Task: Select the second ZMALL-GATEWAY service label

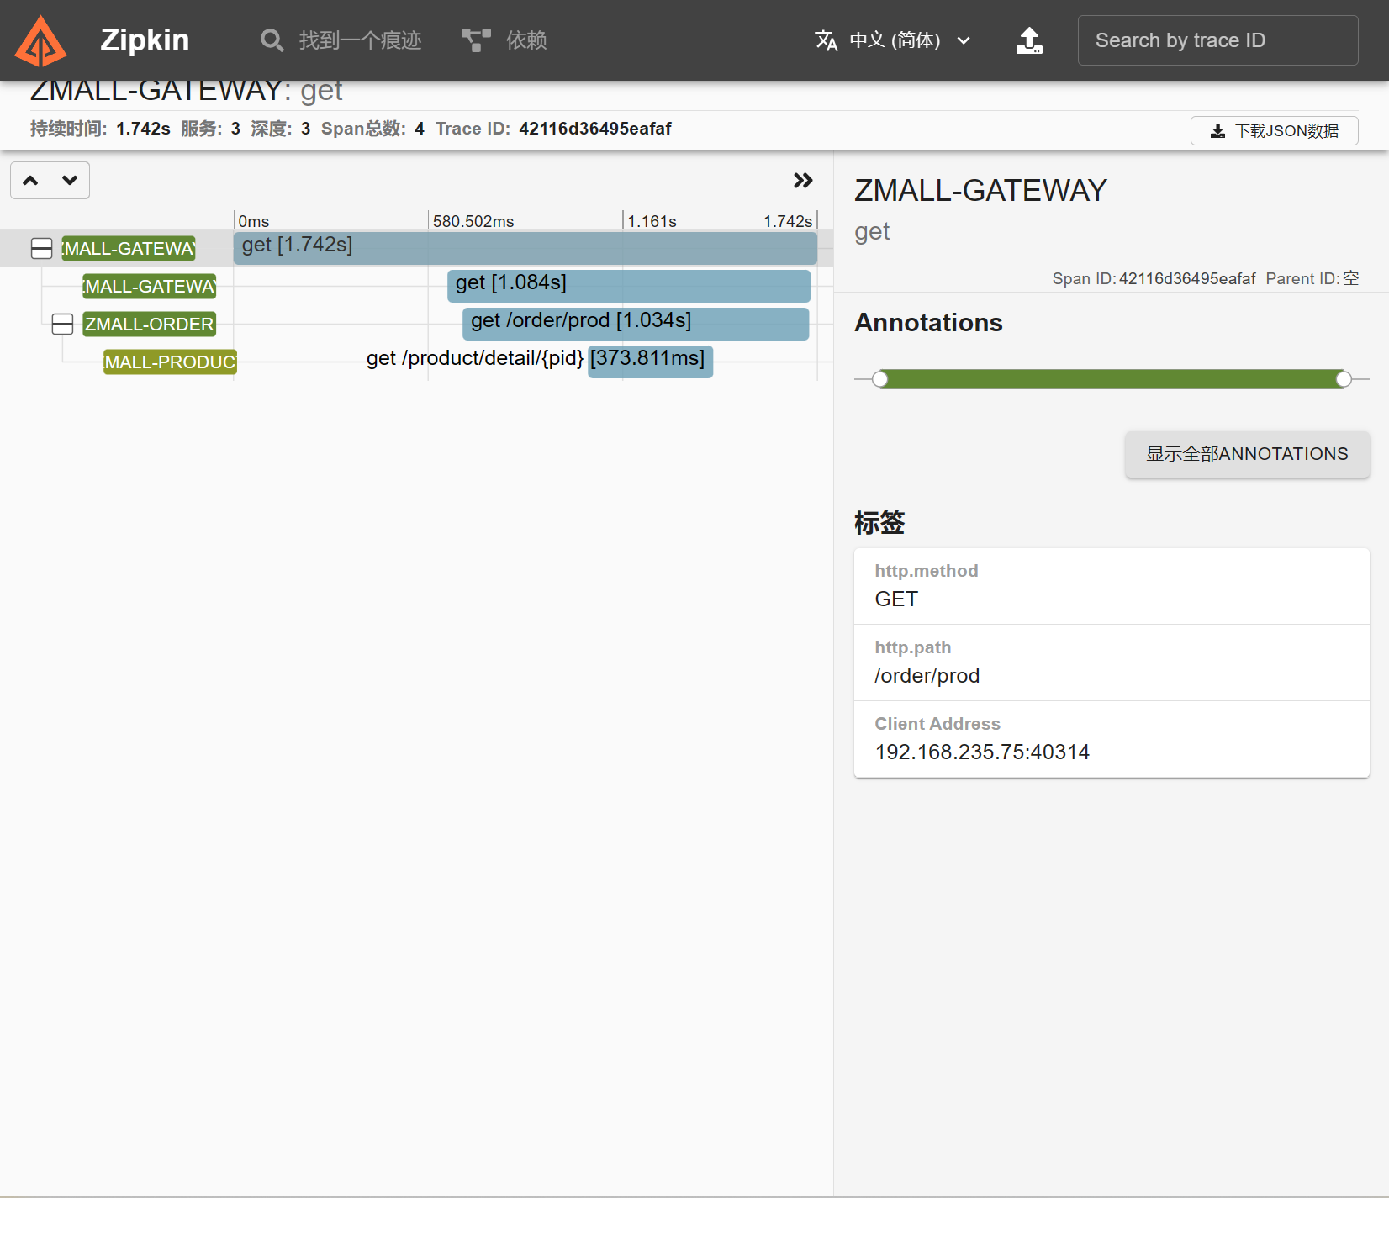Action: 150,287
